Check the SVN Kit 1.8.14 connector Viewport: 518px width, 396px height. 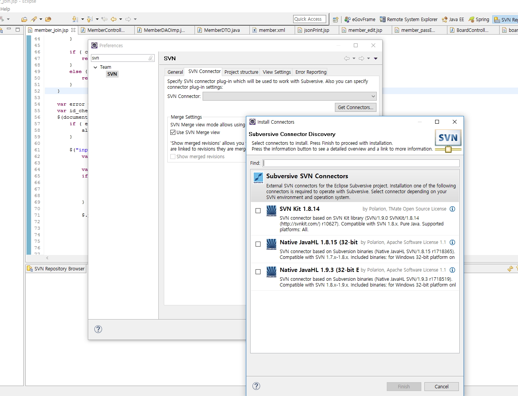pos(258,210)
